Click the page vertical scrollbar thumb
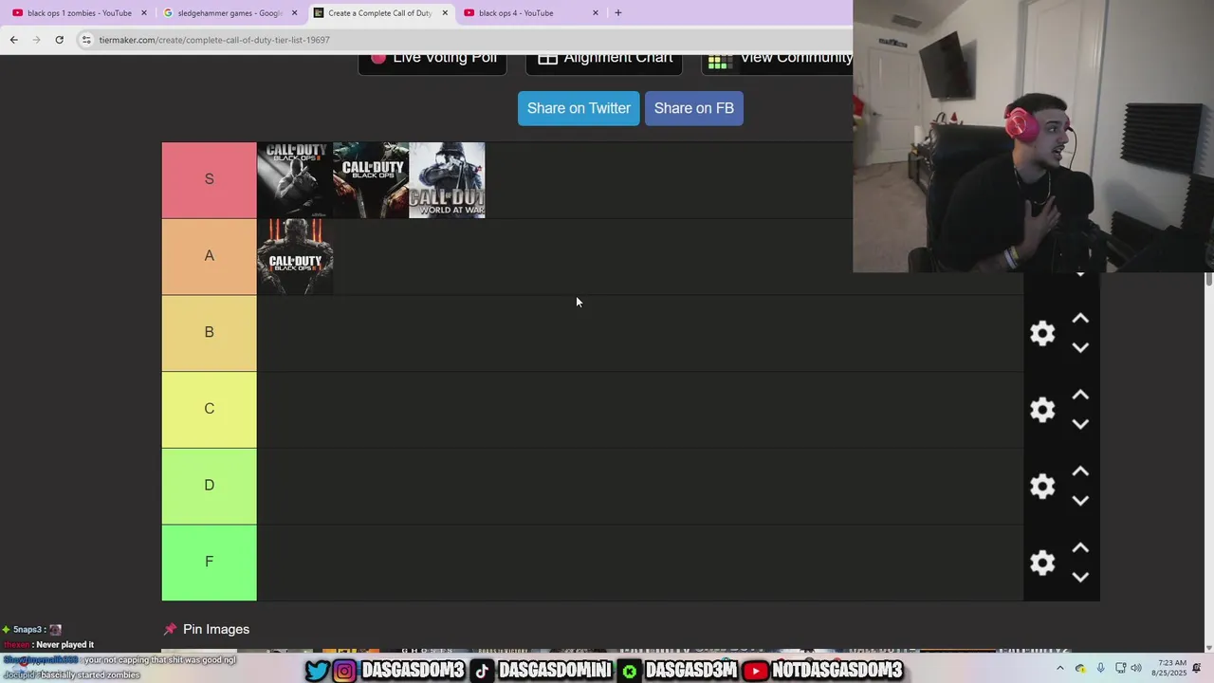 (1208, 279)
